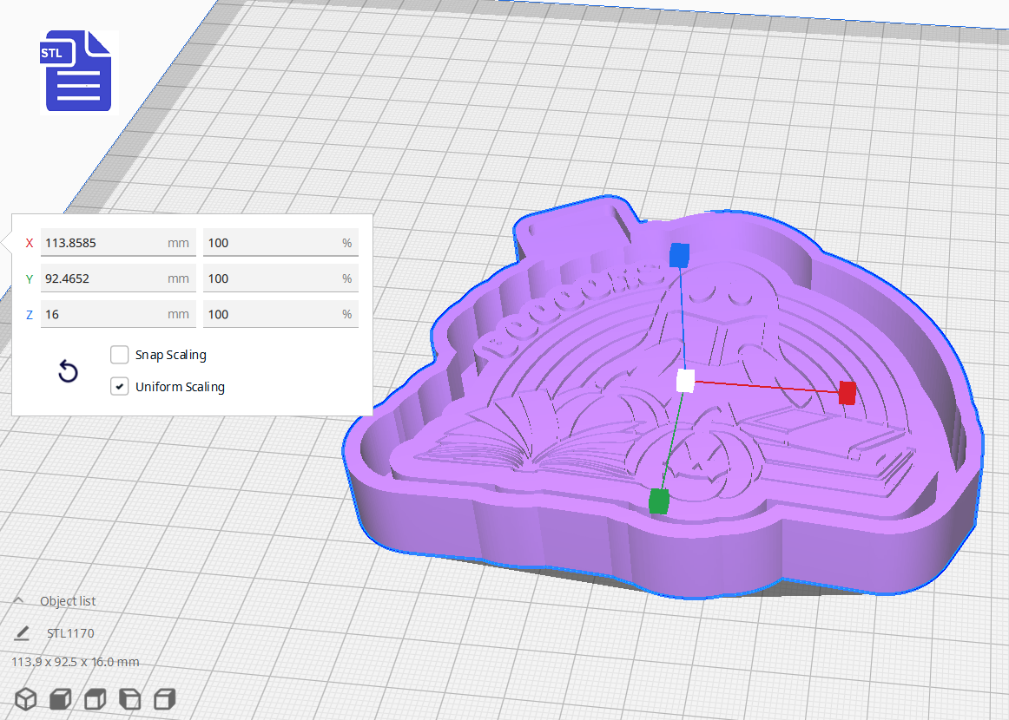Viewport: 1009px width, 720px height.
Task: Click the blue Z-axis scale handle
Action: pyautogui.click(x=679, y=255)
